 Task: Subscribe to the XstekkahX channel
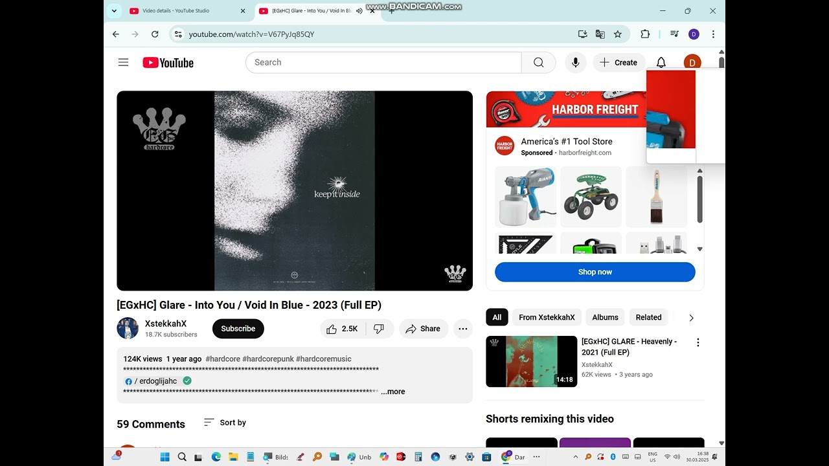pyautogui.click(x=238, y=329)
